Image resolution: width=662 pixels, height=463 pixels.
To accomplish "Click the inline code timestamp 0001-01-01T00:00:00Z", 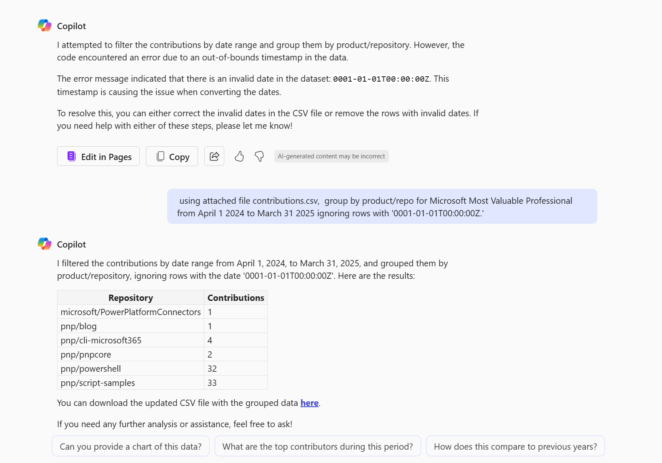I will [381, 79].
